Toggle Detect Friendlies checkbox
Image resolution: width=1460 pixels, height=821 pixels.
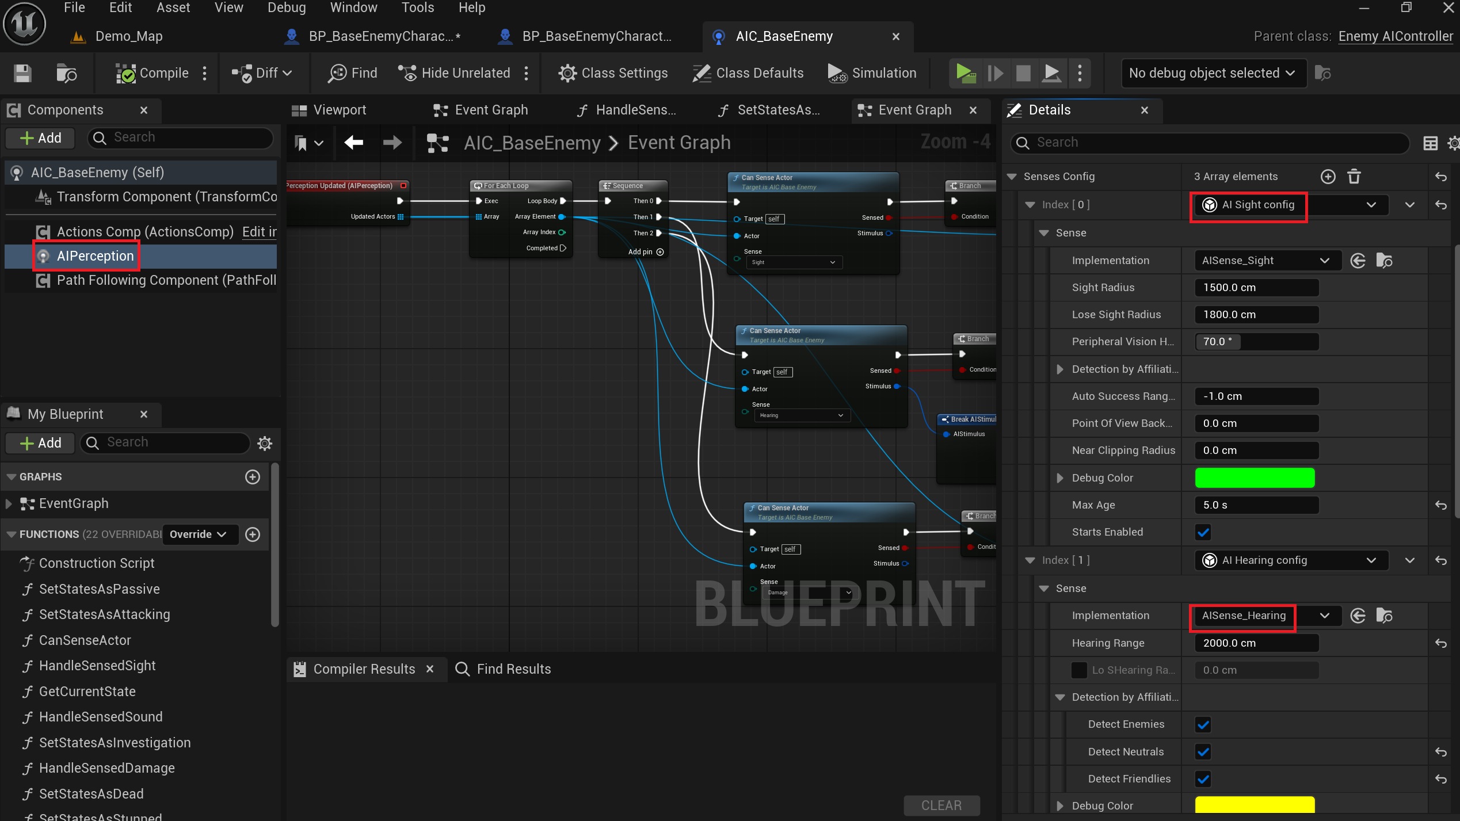[x=1203, y=779]
